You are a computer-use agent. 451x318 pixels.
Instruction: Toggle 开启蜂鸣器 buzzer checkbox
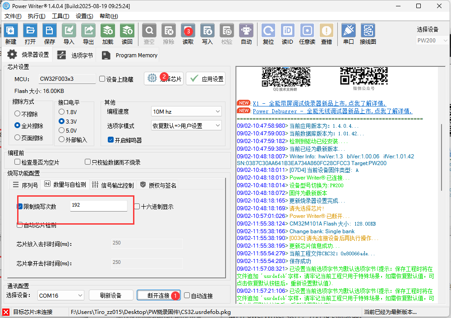coord(110,140)
